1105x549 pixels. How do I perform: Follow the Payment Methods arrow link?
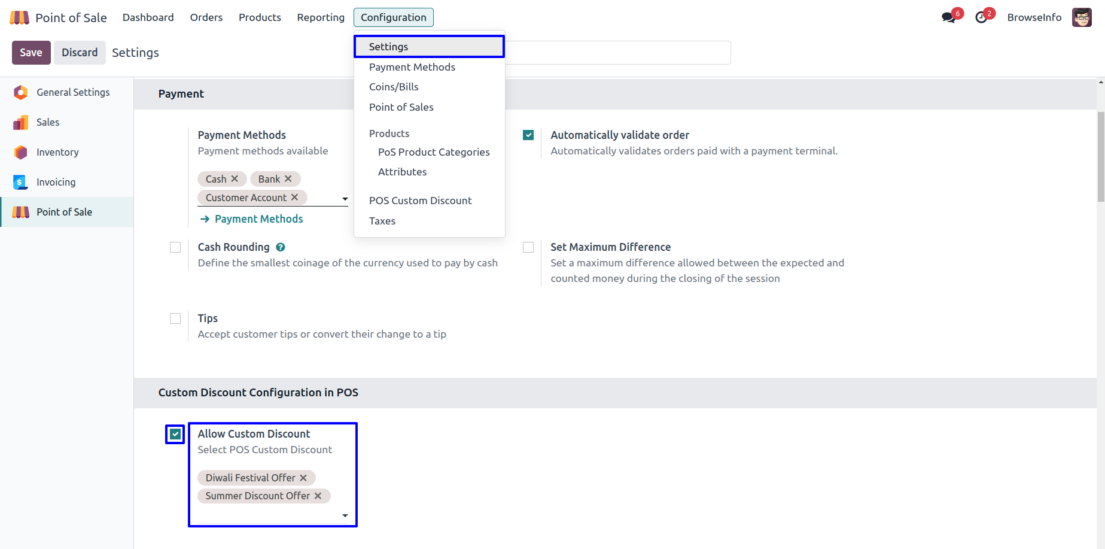click(252, 219)
